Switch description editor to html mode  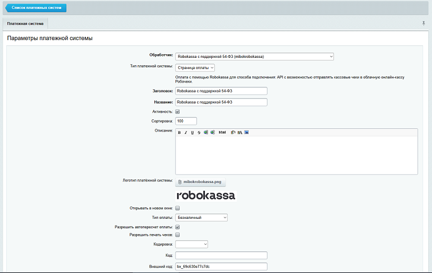point(222,133)
